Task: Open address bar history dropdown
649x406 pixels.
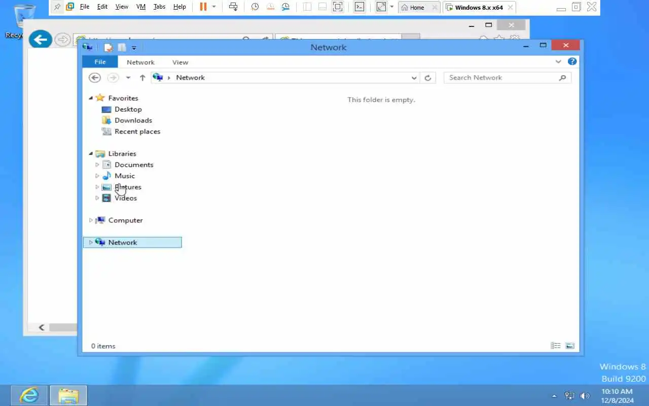Action: click(x=414, y=78)
